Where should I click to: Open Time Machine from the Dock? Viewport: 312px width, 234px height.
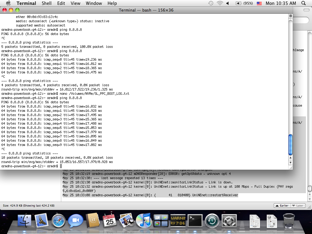[x=212, y=221]
